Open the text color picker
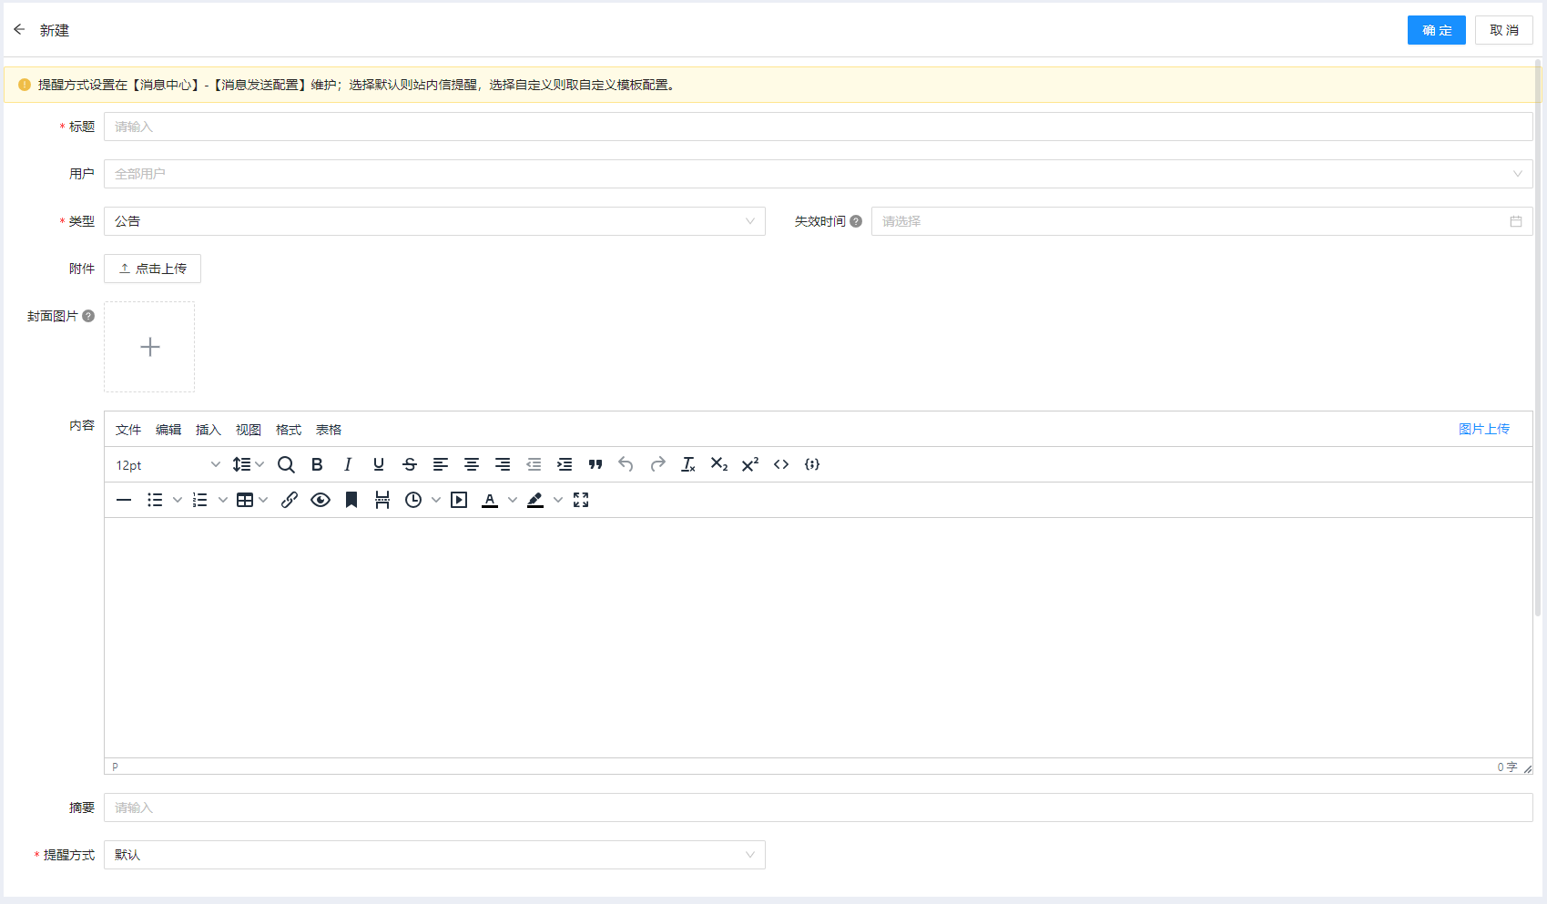 click(x=490, y=499)
